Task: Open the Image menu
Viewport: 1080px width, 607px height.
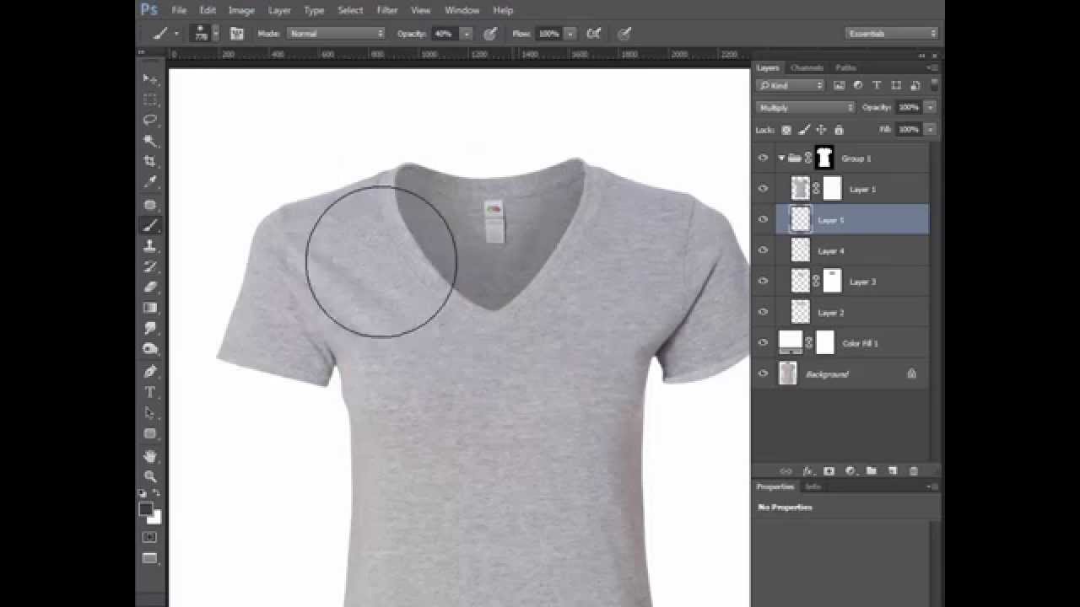Action: pyautogui.click(x=241, y=10)
